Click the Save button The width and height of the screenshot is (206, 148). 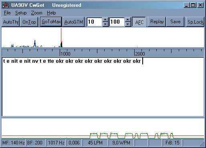[175, 22]
